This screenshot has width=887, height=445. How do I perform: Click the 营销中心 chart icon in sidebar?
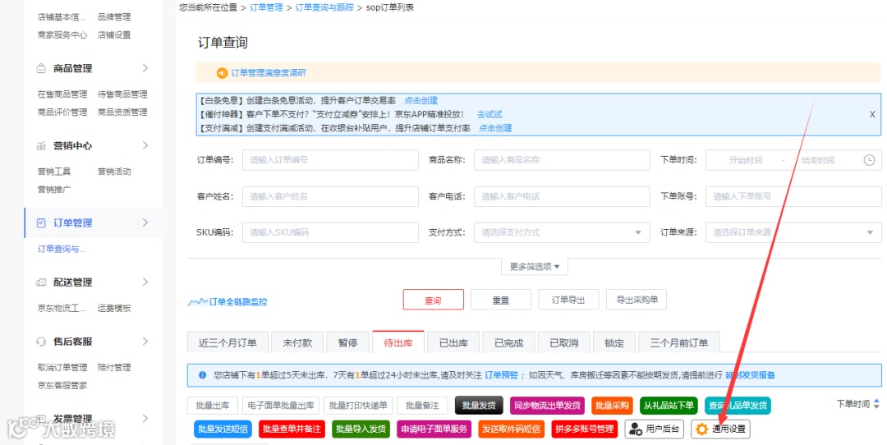pyautogui.click(x=41, y=146)
